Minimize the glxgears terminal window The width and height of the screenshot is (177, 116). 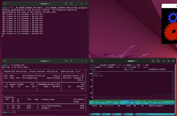point(77,4)
